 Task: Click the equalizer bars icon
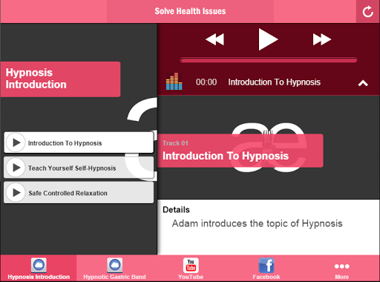(174, 81)
